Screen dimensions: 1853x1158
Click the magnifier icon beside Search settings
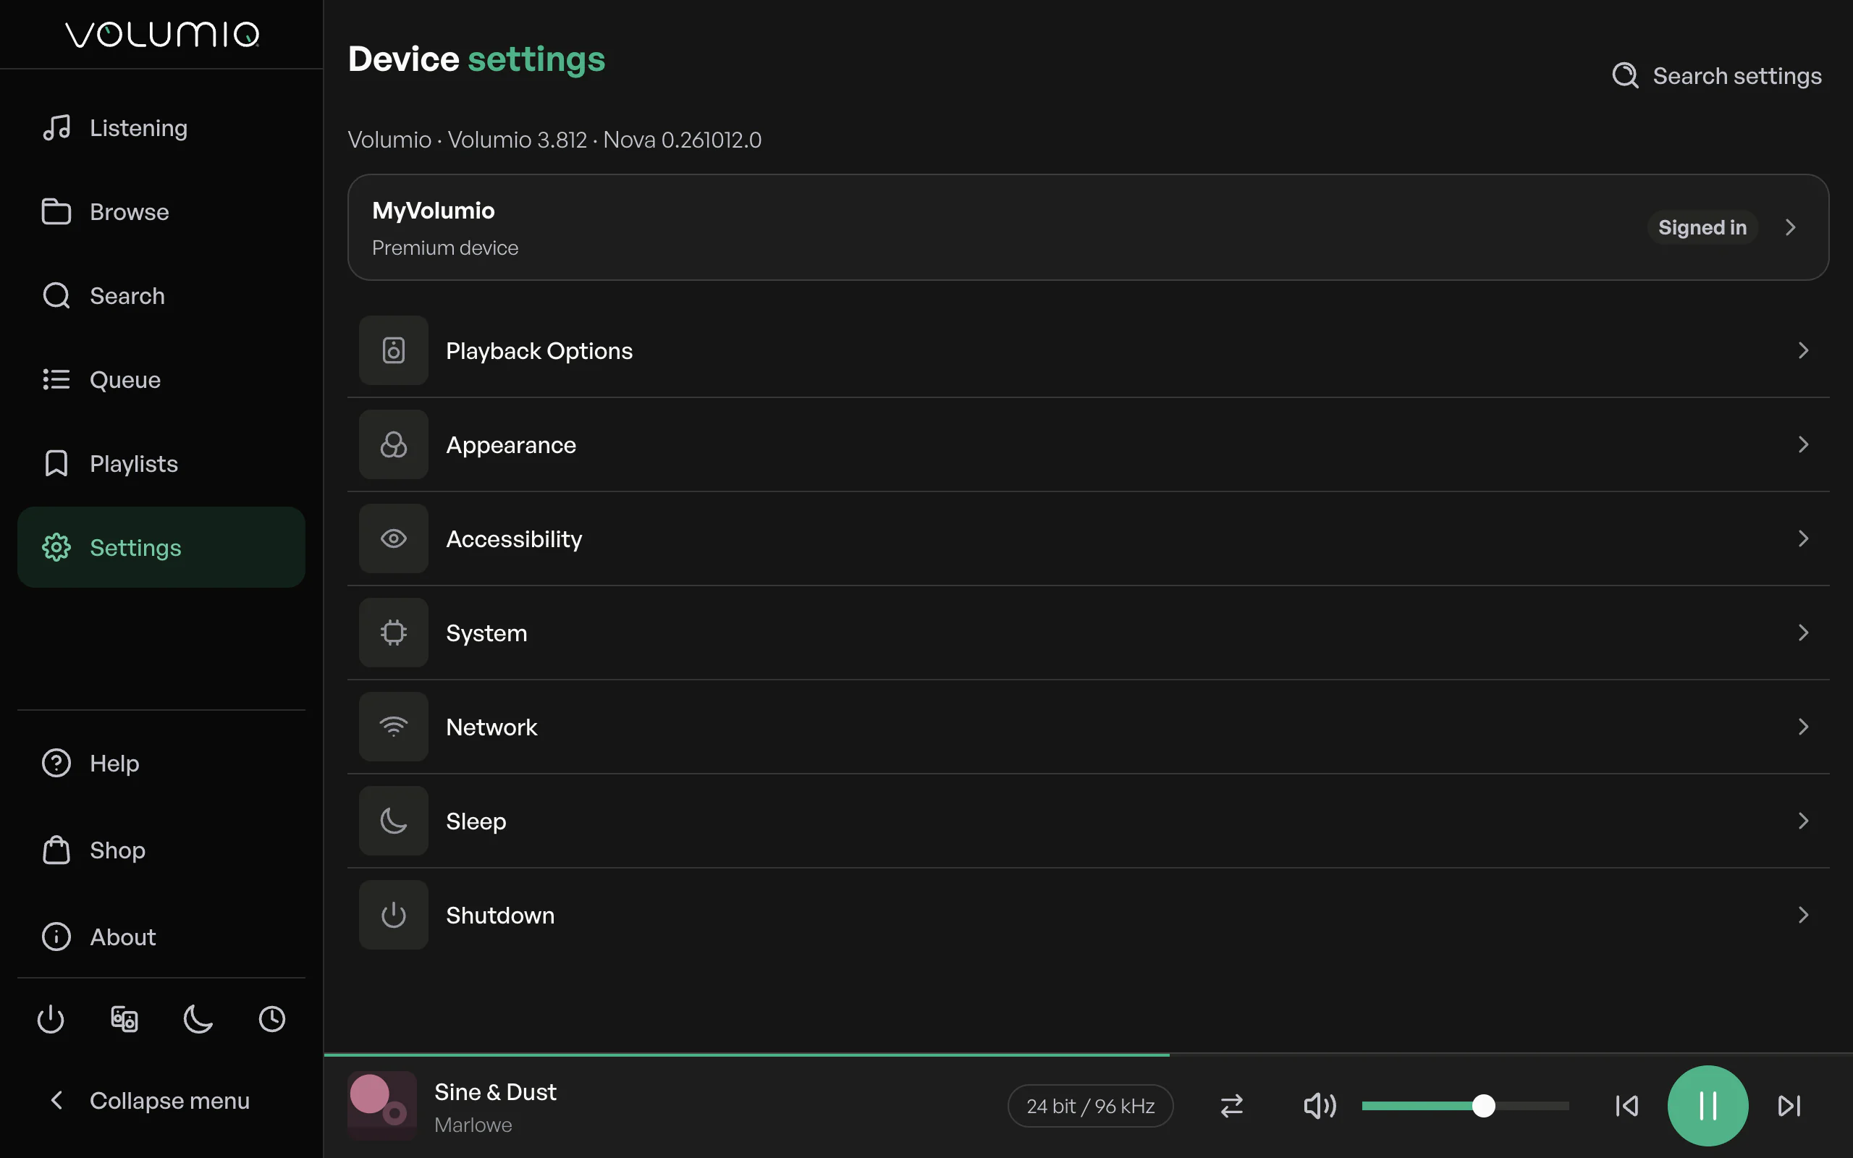(x=1625, y=76)
